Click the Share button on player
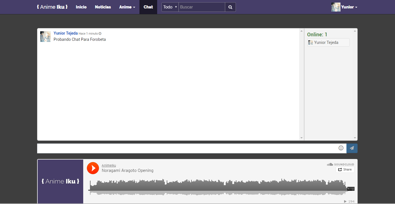 [345, 170]
